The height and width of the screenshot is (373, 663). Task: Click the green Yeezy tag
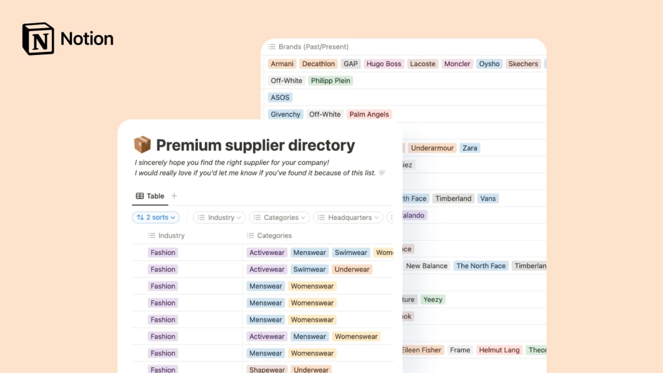[x=432, y=299]
